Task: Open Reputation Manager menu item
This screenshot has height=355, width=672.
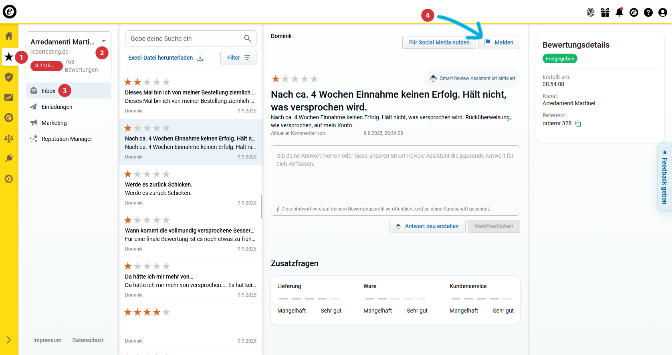Action: tap(67, 139)
